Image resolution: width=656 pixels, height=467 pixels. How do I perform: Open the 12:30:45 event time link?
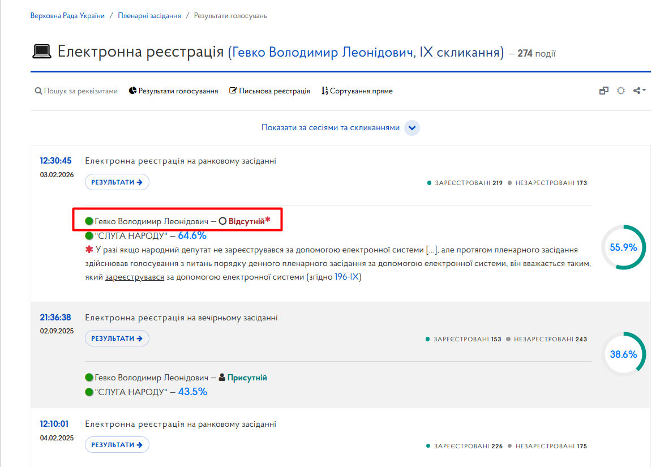[x=55, y=161]
